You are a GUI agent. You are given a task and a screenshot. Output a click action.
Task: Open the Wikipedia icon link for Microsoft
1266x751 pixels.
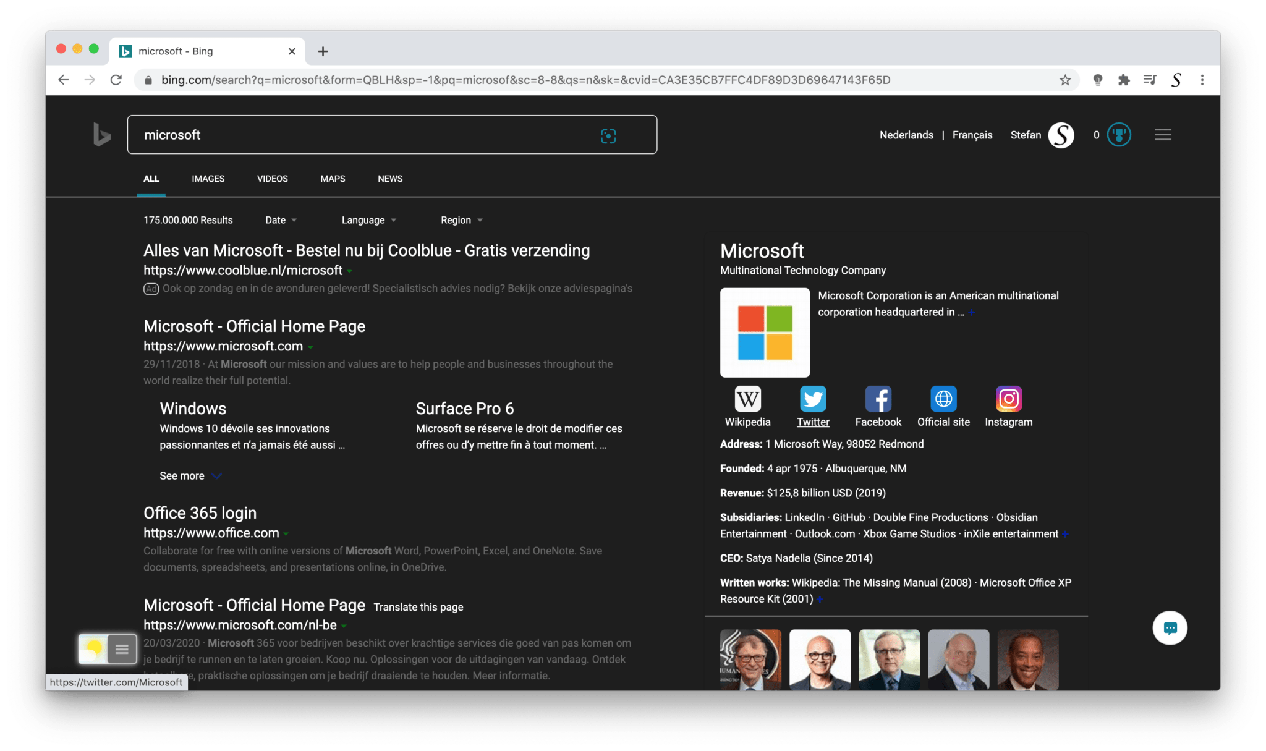(747, 399)
